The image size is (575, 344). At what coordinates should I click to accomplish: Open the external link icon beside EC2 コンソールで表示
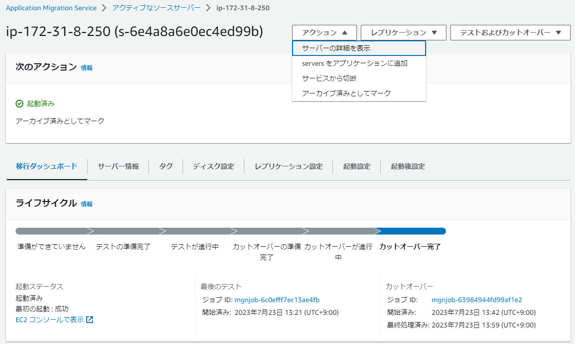coord(90,320)
